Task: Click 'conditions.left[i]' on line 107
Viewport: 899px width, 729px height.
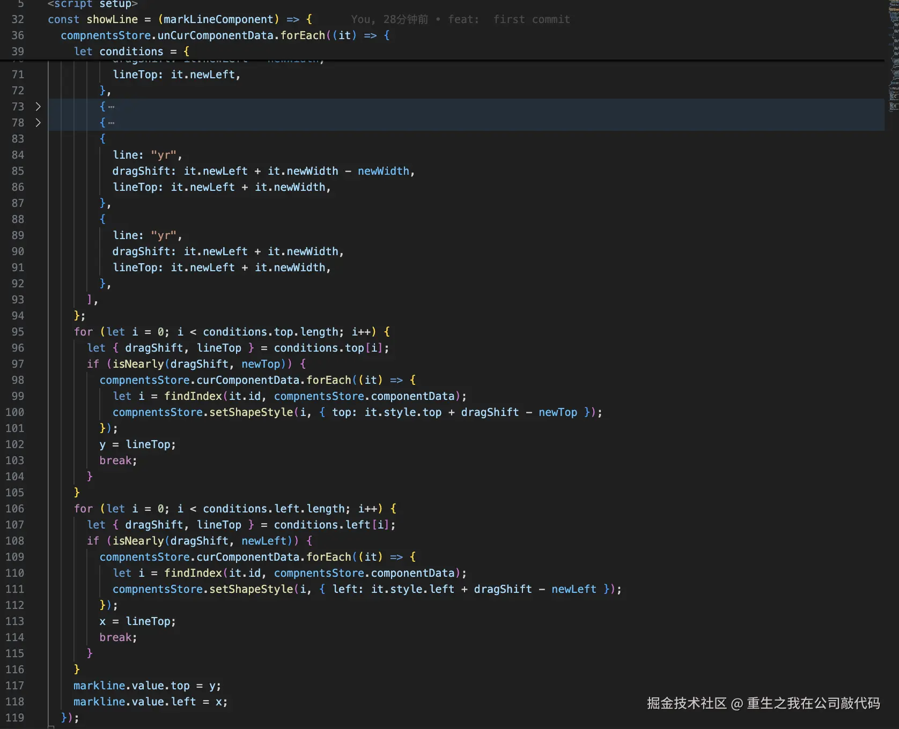Action: click(331, 525)
